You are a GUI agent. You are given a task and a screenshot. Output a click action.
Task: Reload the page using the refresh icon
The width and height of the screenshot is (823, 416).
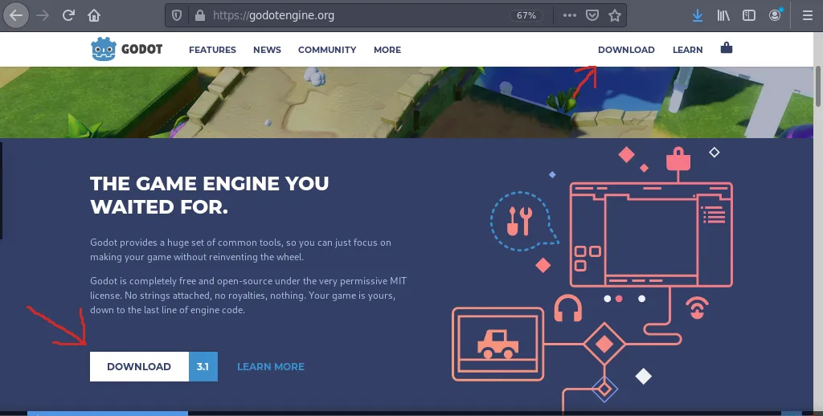pyautogui.click(x=68, y=15)
